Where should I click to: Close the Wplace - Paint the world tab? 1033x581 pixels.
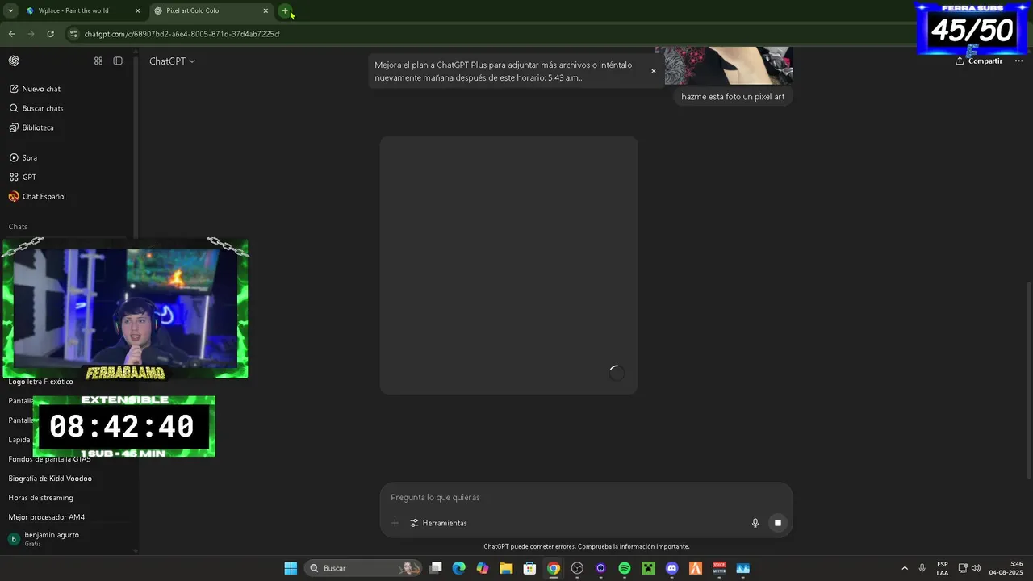click(137, 10)
